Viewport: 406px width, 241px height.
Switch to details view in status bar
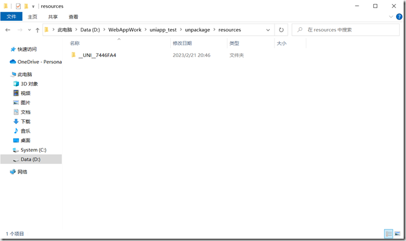click(389, 234)
